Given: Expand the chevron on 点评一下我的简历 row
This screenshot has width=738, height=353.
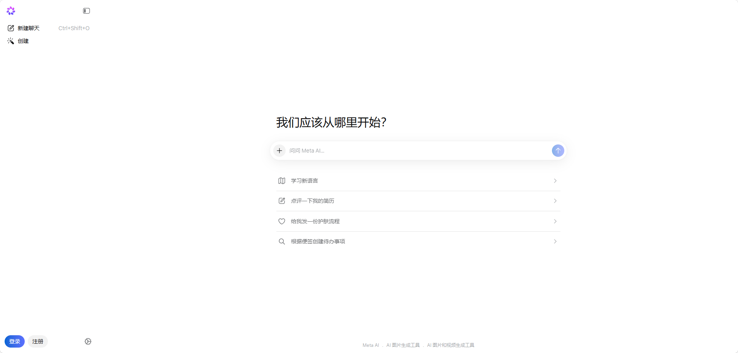Looking at the screenshot, I should 555,201.
